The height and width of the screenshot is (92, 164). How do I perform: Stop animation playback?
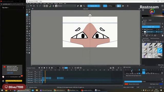point(44,68)
